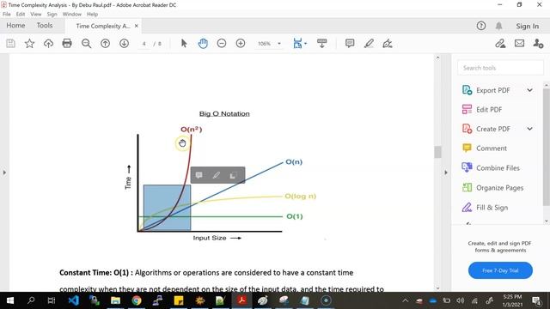Expand the Create PDF options
The image size is (550, 309).
(529, 129)
